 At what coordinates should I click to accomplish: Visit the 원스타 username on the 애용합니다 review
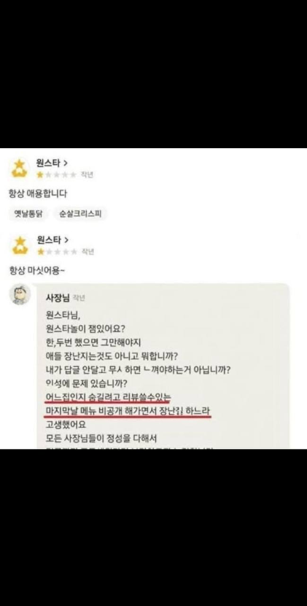(49, 164)
